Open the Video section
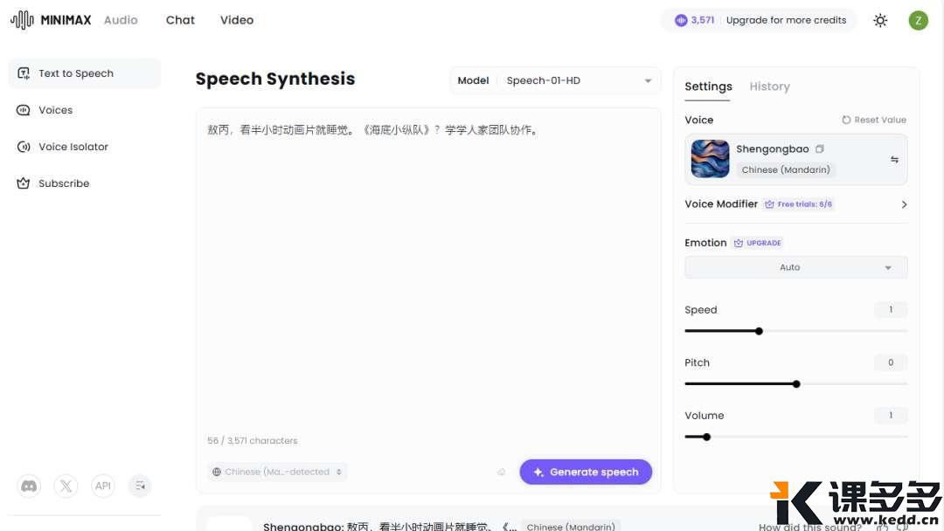Screen dimensions: 944x531 (237, 20)
